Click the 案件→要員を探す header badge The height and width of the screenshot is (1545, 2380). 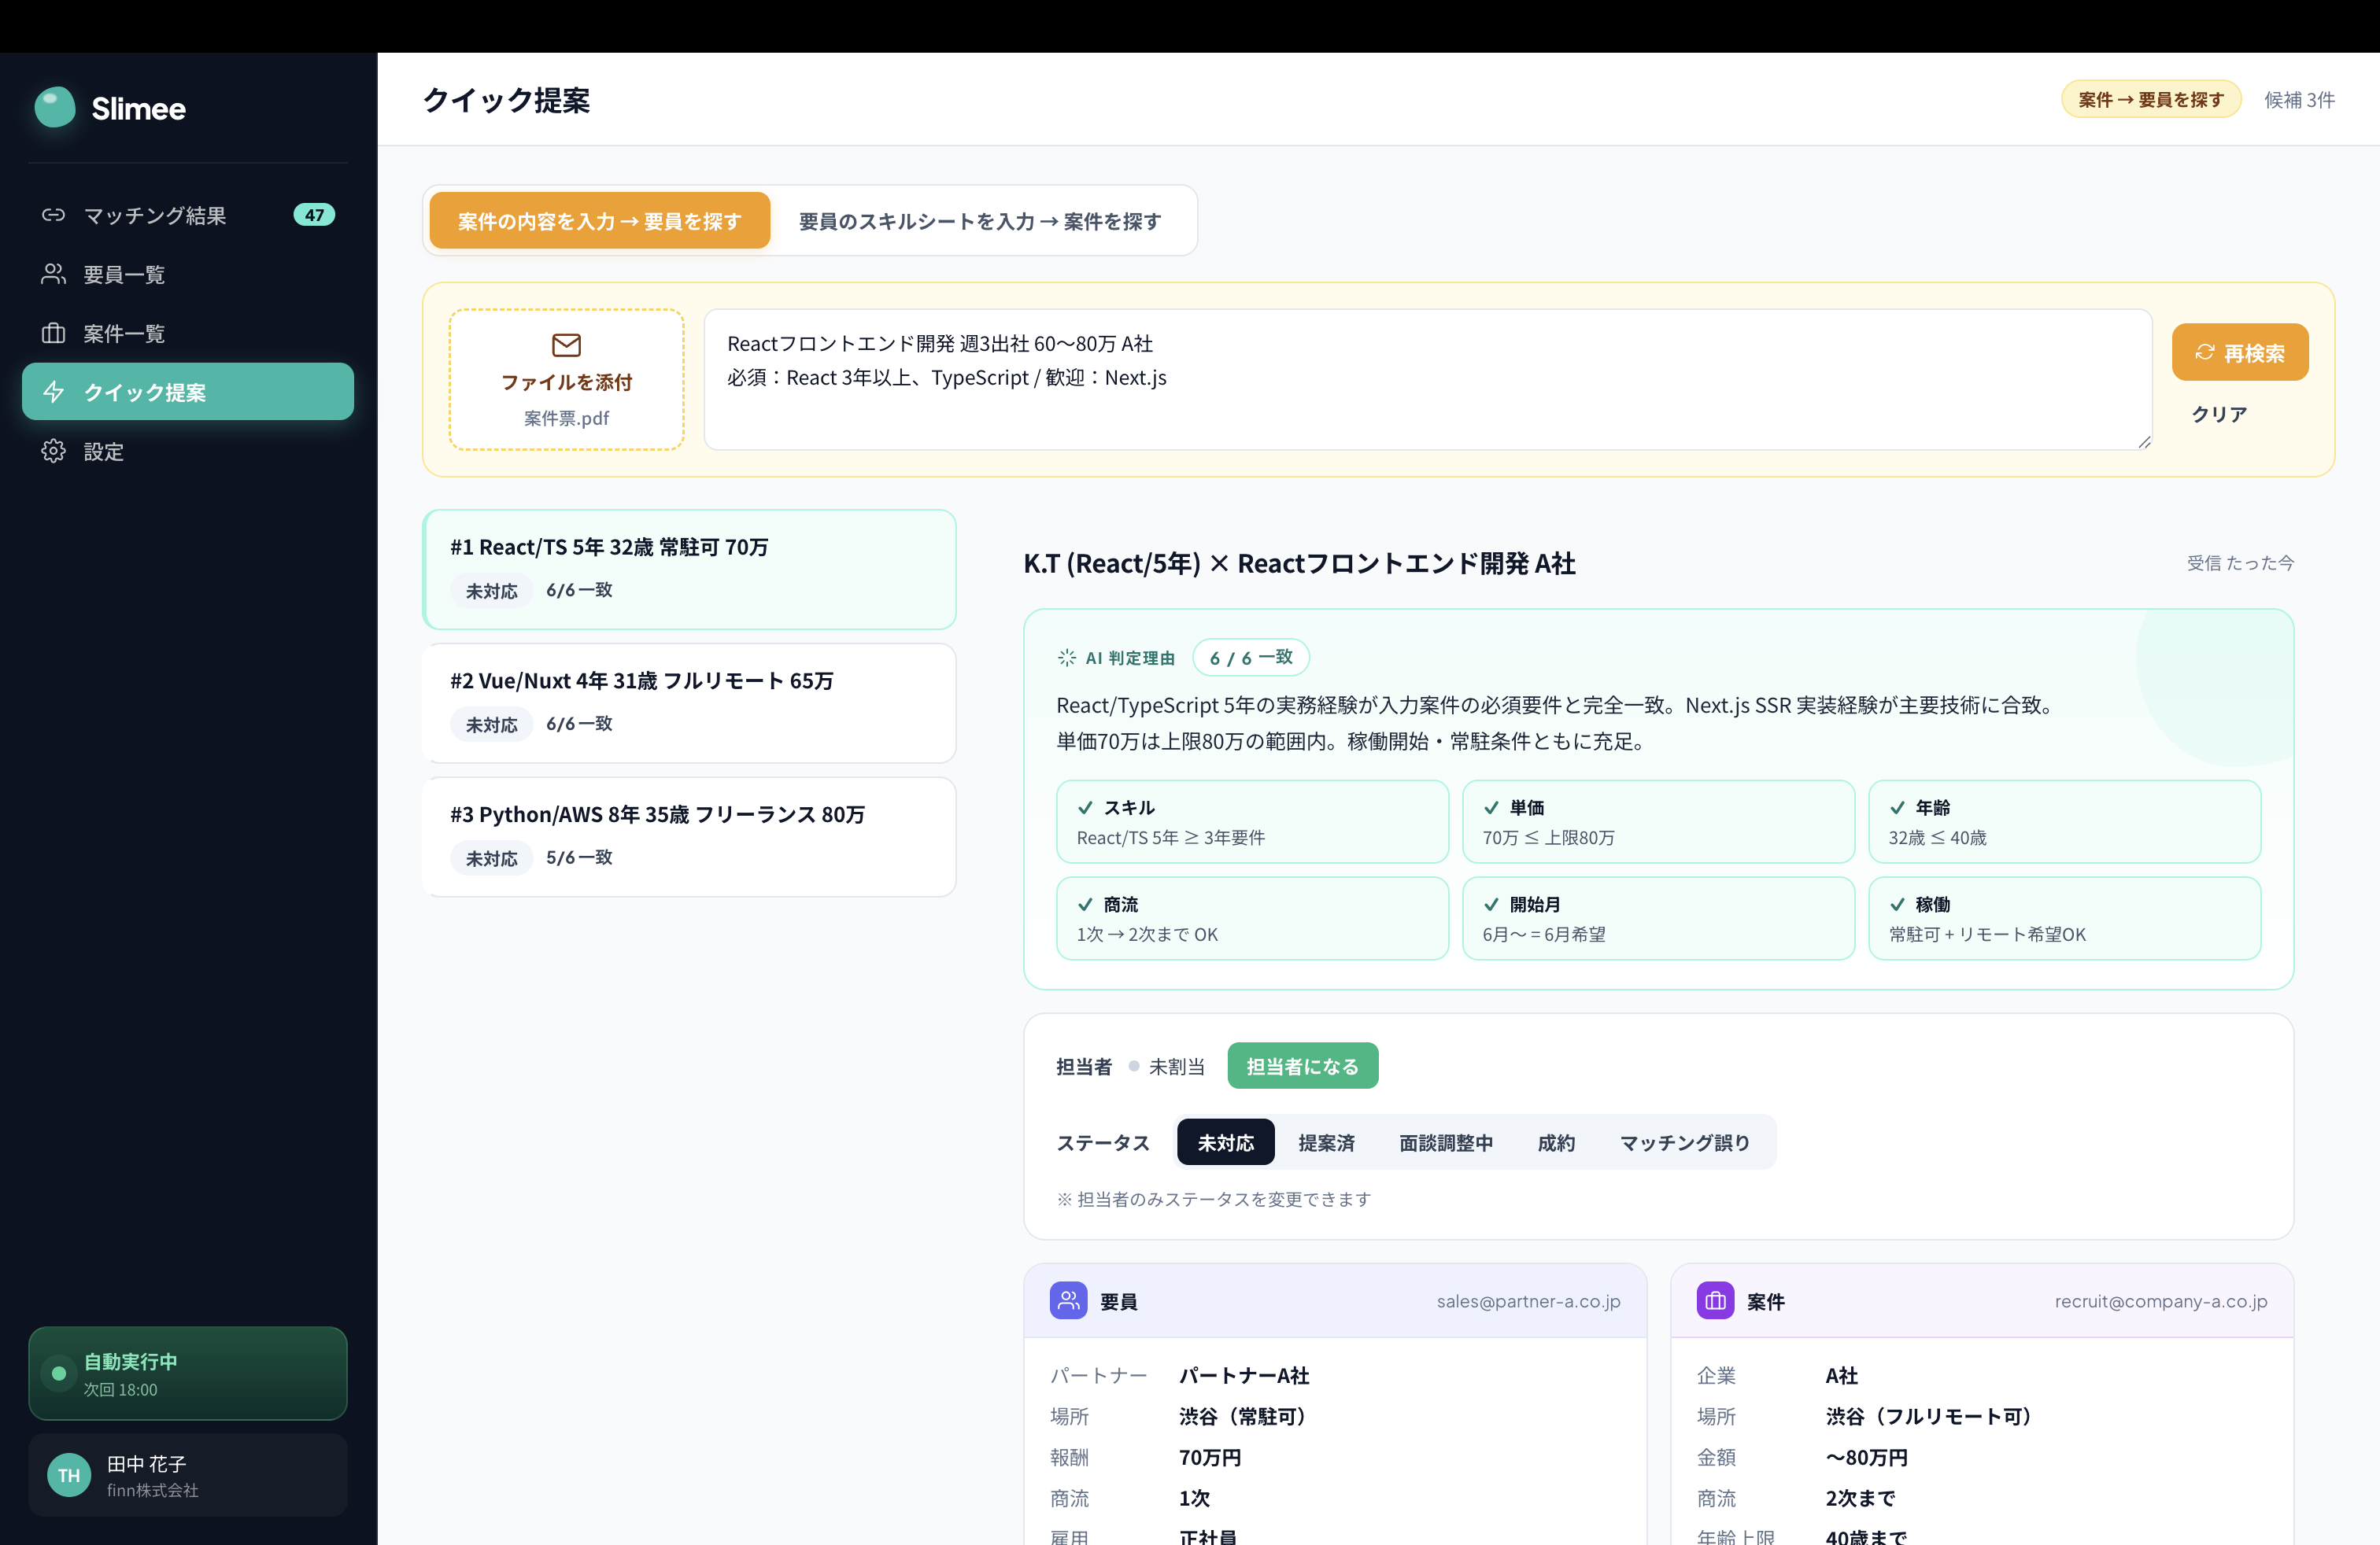click(x=2151, y=99)
